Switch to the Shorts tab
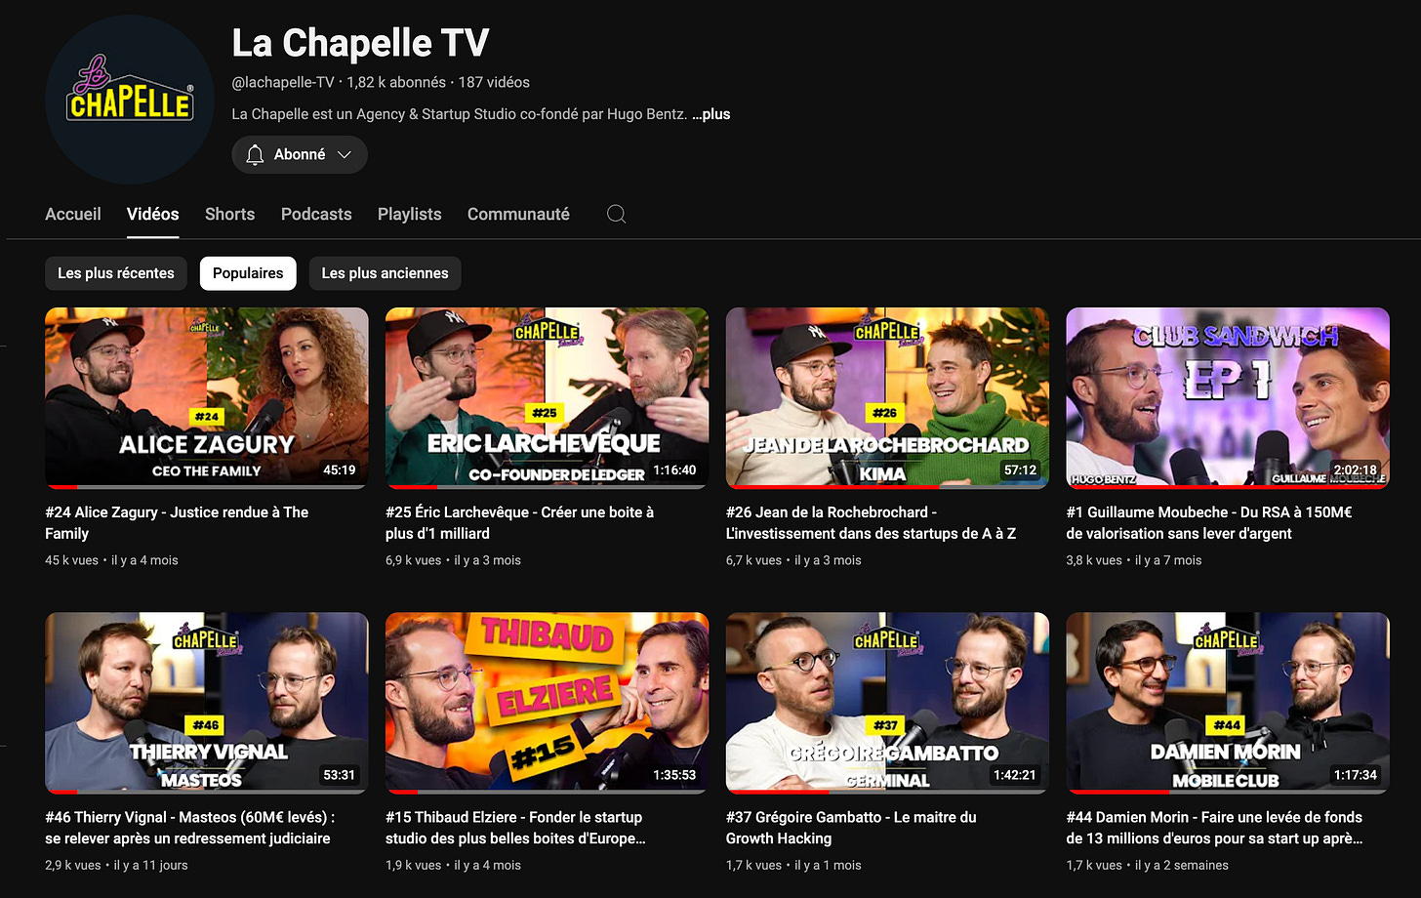Viewport: 1421px width, 898px height. click(230, 214)
